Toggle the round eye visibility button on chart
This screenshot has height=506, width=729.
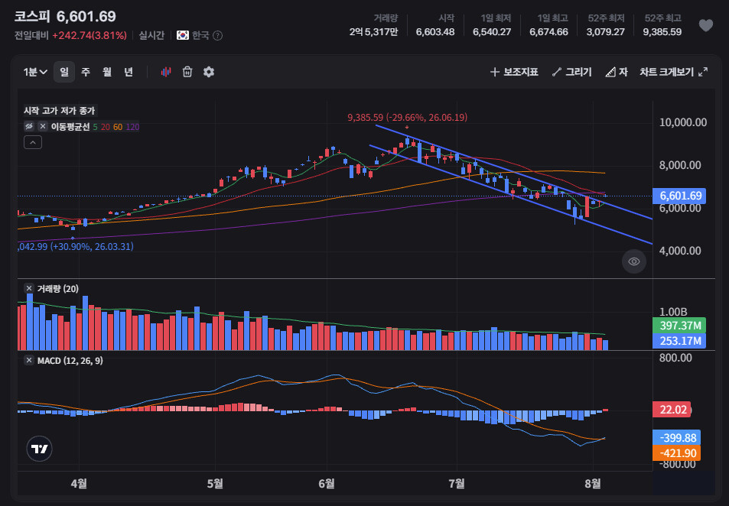633,261
